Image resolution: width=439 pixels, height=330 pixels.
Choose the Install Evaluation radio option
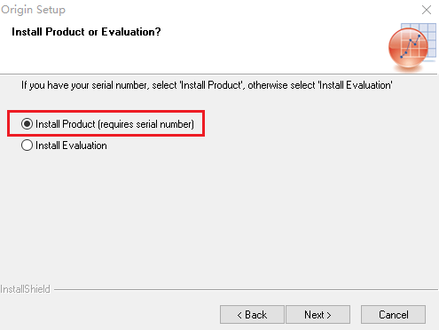point(27,145)
